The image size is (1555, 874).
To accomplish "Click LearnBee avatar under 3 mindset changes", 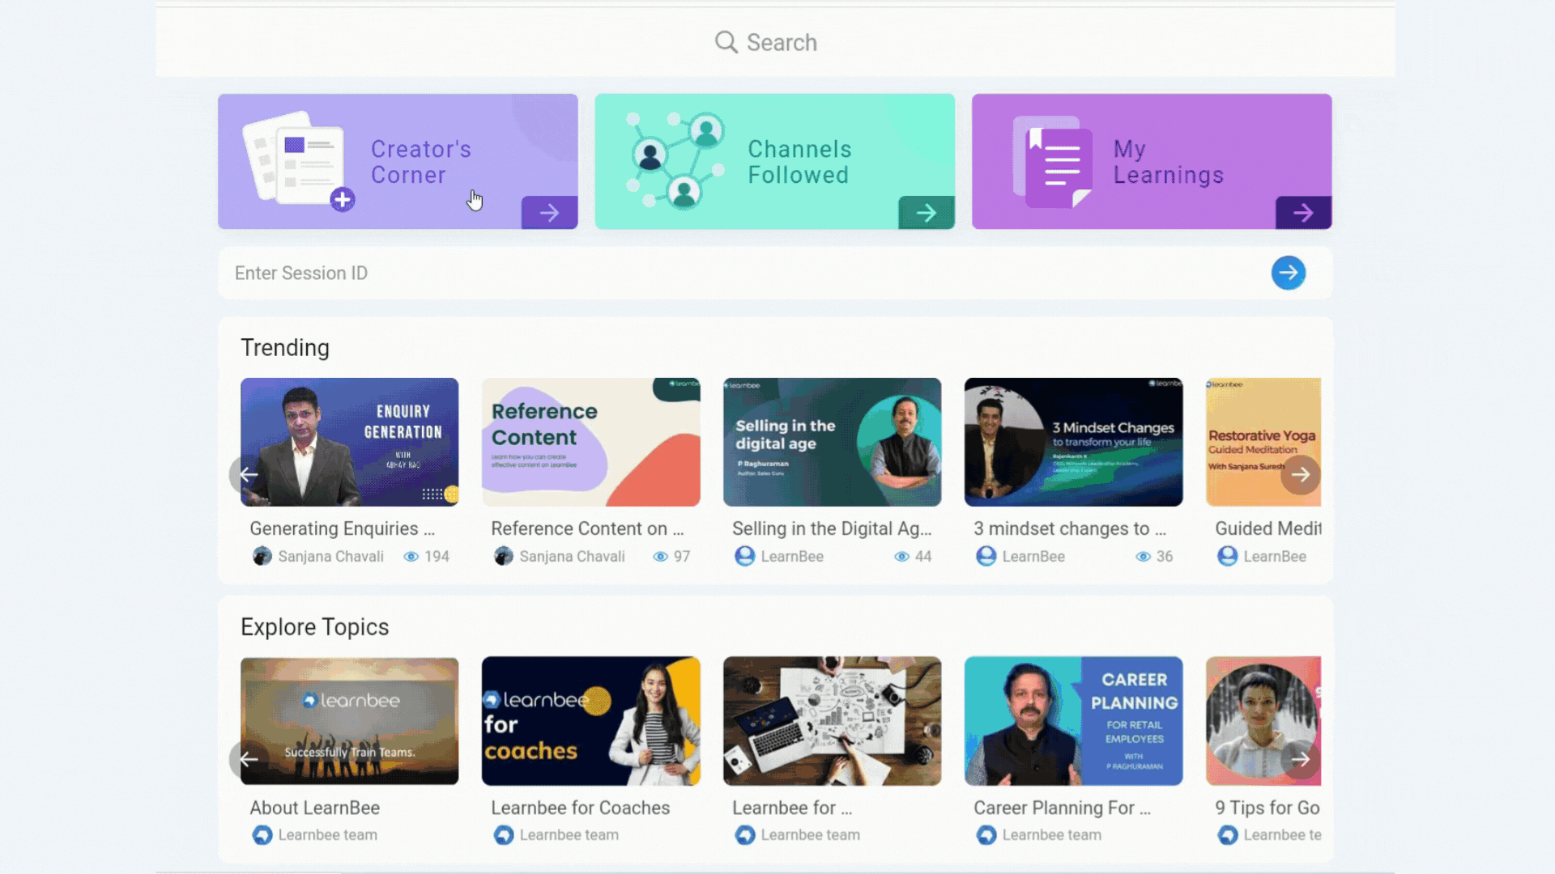I will [986, 556].
